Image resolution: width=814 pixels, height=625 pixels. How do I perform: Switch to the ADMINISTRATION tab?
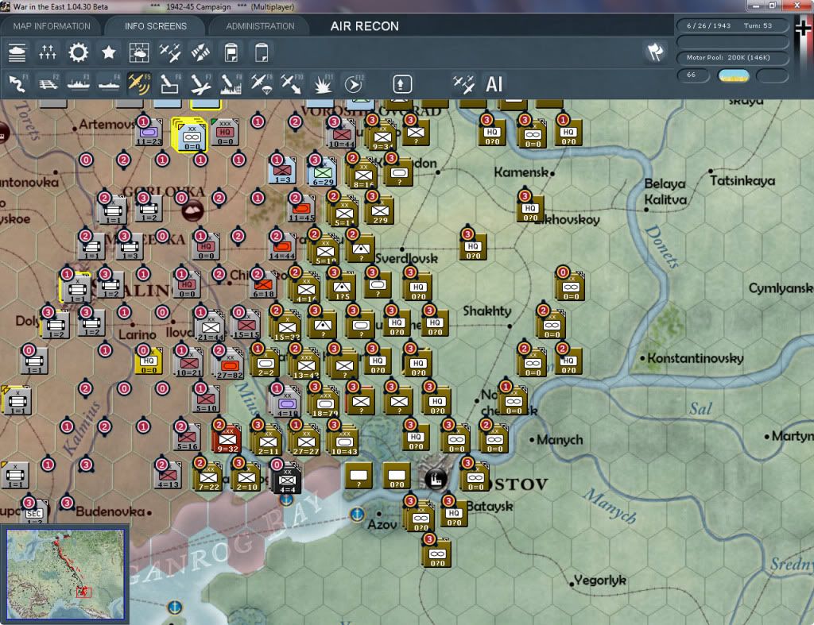coord(260,26)
